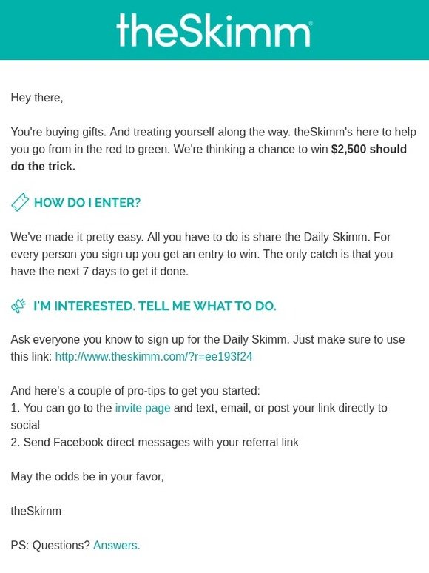Click the PS: Questions? text

click(50, 545)
